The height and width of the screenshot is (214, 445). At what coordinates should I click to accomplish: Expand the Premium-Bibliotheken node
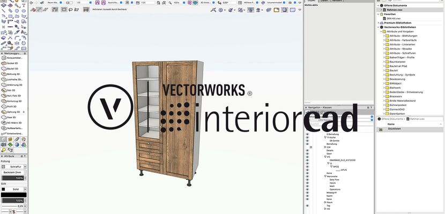[x=379, y=23]
